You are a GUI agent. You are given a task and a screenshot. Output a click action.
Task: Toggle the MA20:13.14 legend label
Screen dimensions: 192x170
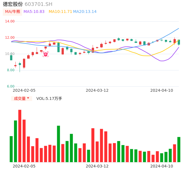tap(85, 12)
